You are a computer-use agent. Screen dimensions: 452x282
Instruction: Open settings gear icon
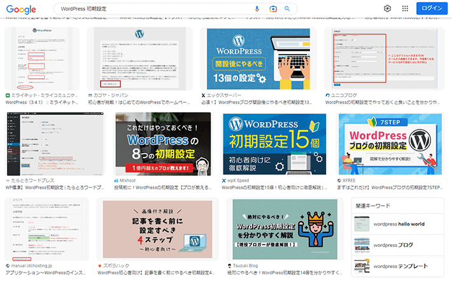pyautogui.click(x=387, y=9)
